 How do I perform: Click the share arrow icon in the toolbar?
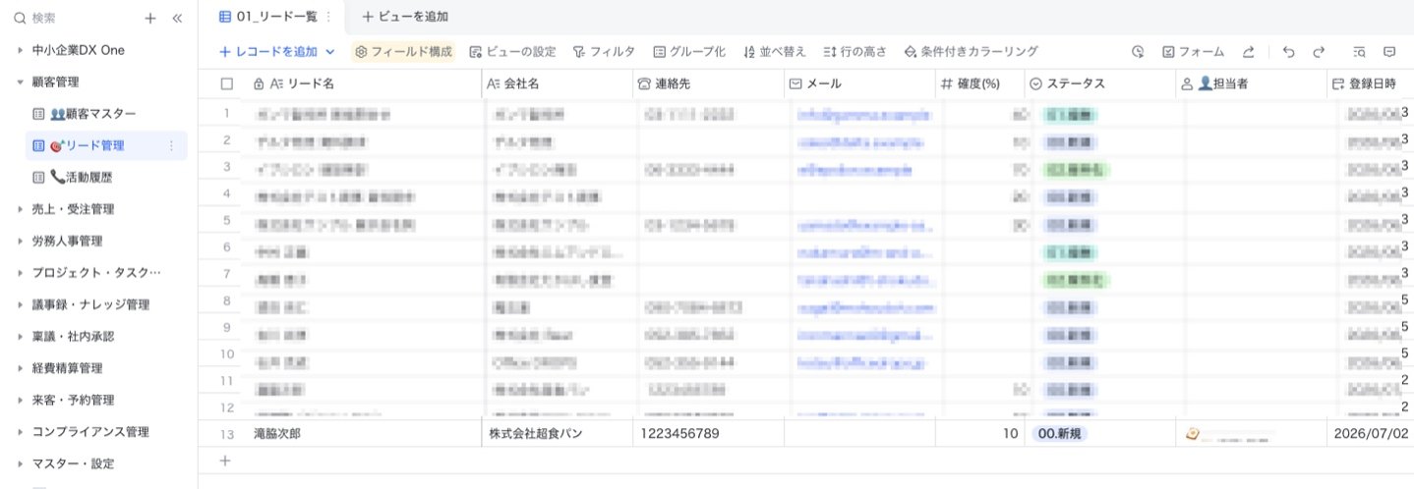[1248, 51]
